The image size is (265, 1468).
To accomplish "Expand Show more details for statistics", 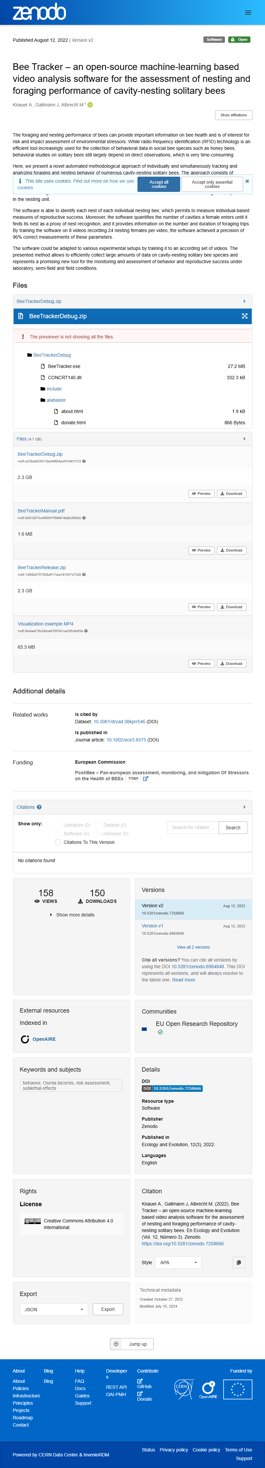I will click(72, 915).
